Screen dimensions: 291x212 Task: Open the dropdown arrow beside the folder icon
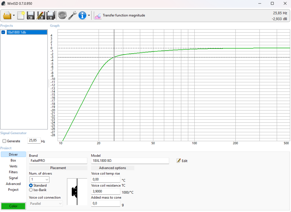pyautogui.click(x=14, y=16)
